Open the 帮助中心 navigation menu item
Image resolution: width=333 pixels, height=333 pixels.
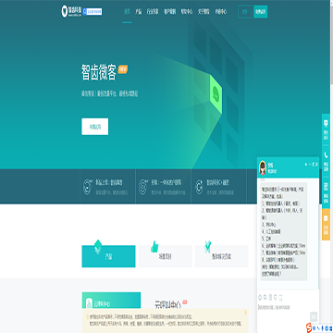(187, 12)
